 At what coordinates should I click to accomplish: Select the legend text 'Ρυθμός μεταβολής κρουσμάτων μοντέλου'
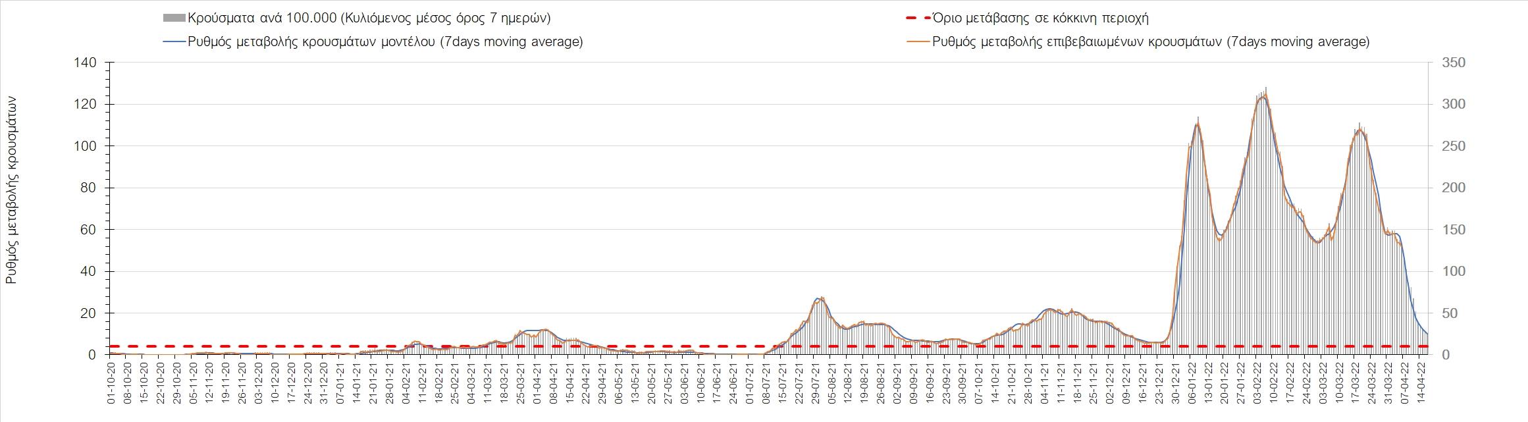(x=385, y=42)
